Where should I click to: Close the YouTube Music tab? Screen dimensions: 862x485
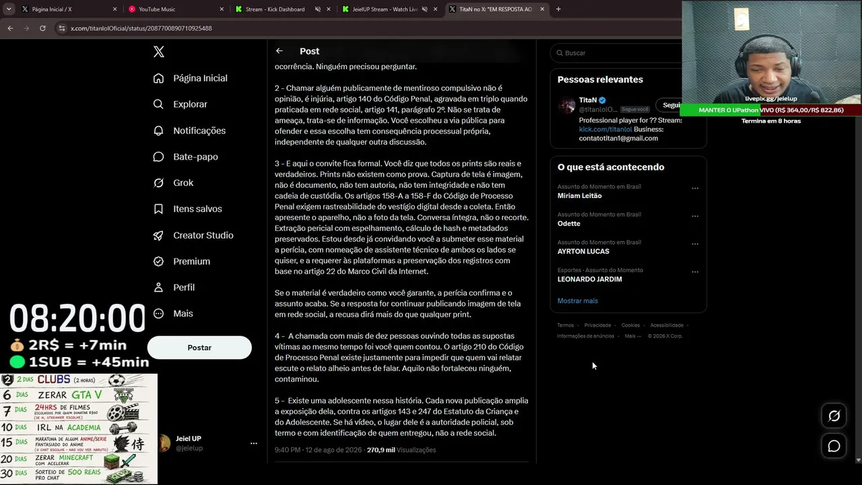[222, 9]
